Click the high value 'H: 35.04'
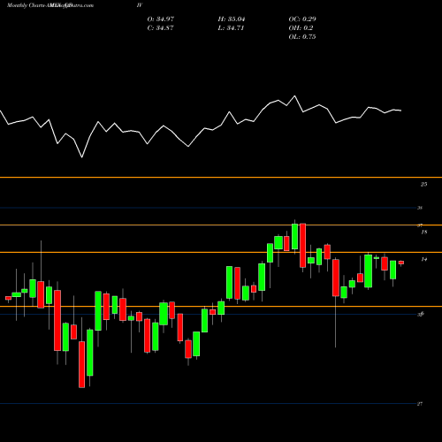This screenshot has width=442, height=442. (232, 19)
